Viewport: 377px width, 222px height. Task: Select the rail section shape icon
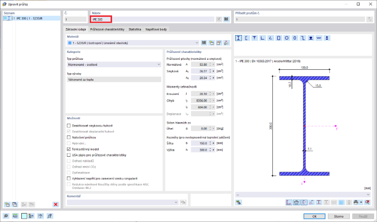tap(311, 38)
